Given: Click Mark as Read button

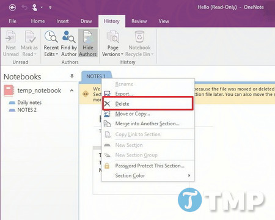Looking at the screenshot, I should 29,43.
